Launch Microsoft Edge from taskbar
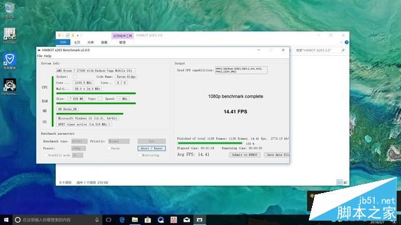 point(122,219)
